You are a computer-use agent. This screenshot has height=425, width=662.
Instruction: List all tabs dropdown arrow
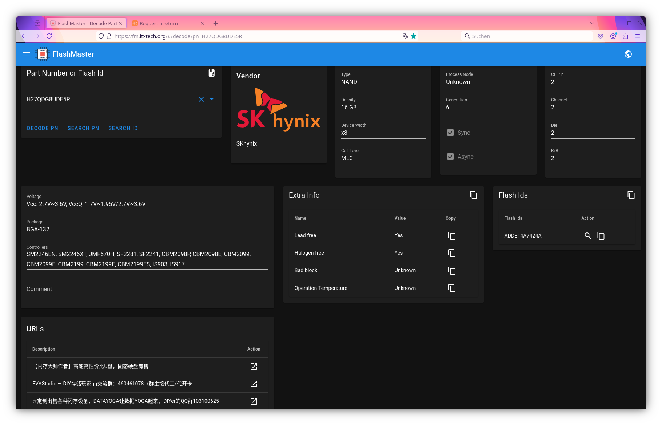pyautogui.click(x=592, y=23)
